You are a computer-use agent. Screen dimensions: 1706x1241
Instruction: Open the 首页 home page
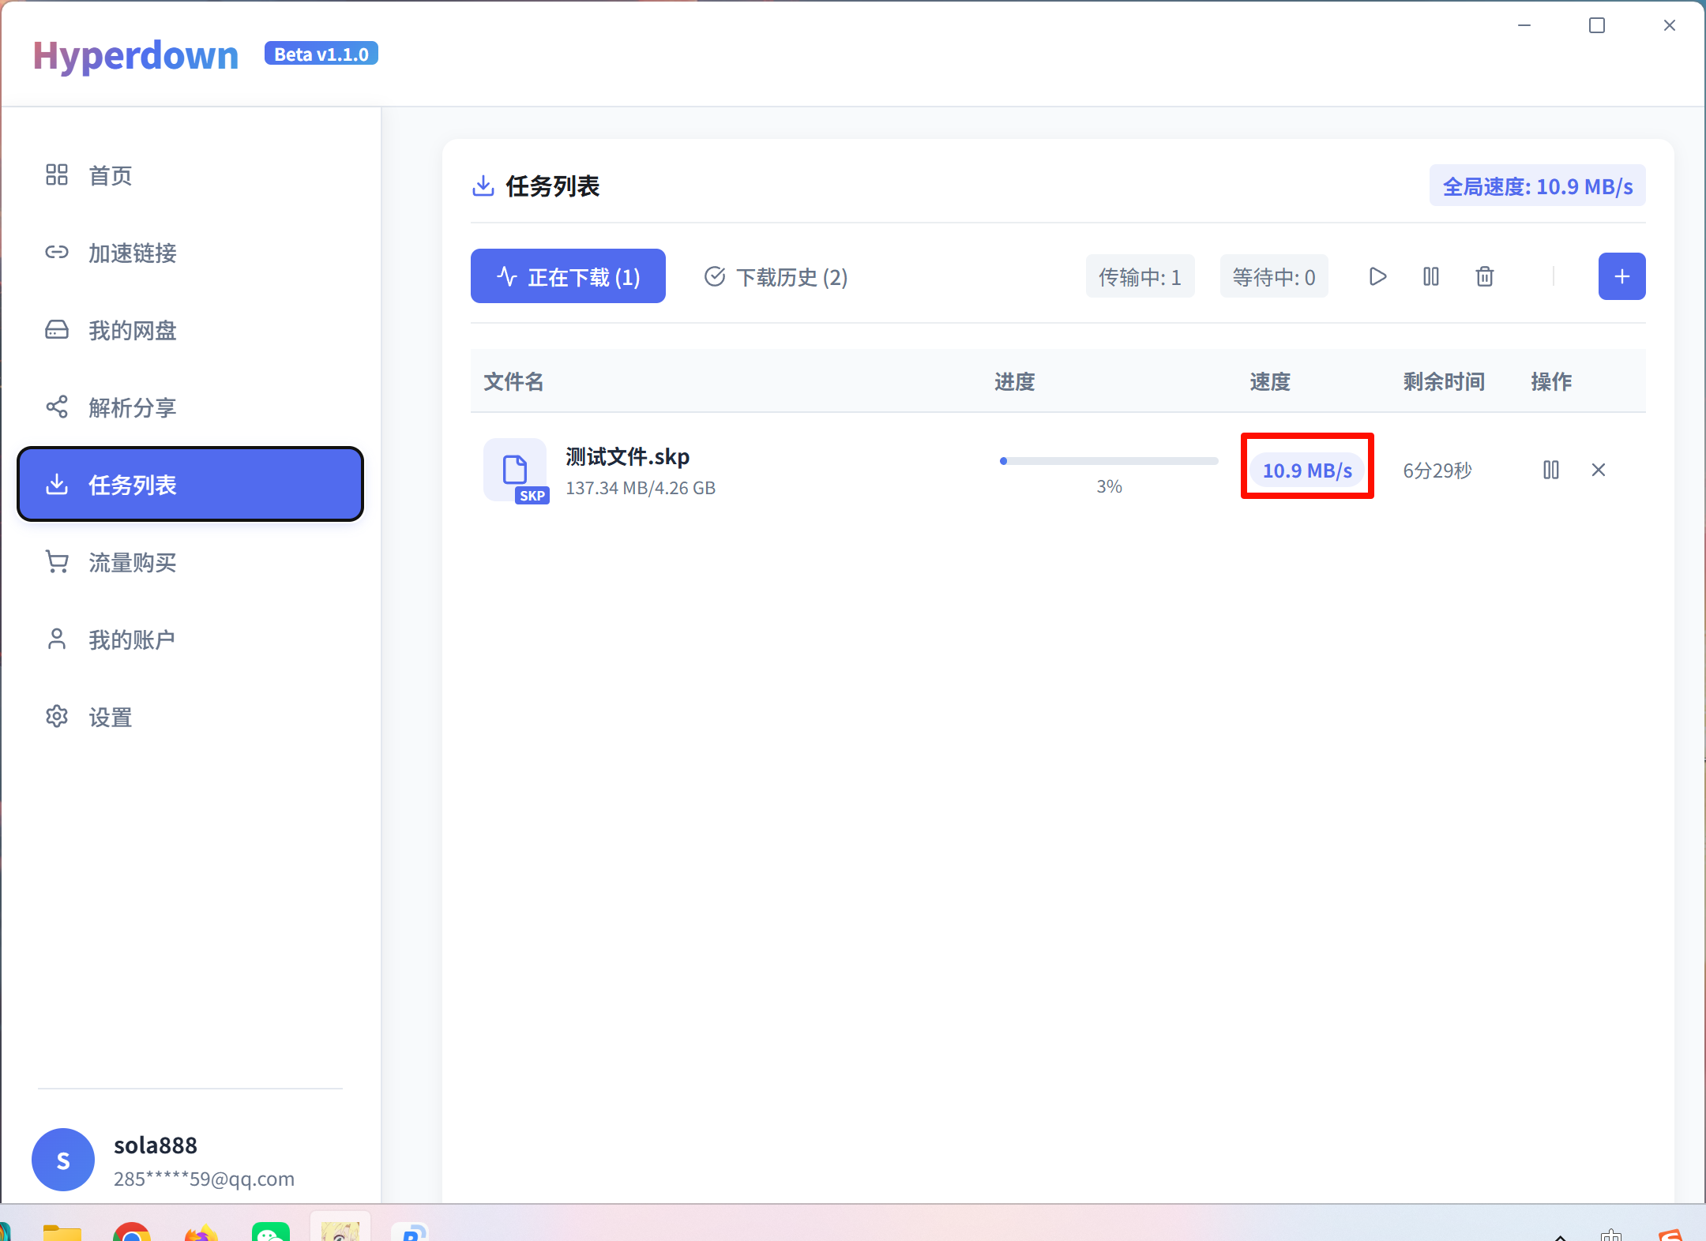[x=190, y=175]
